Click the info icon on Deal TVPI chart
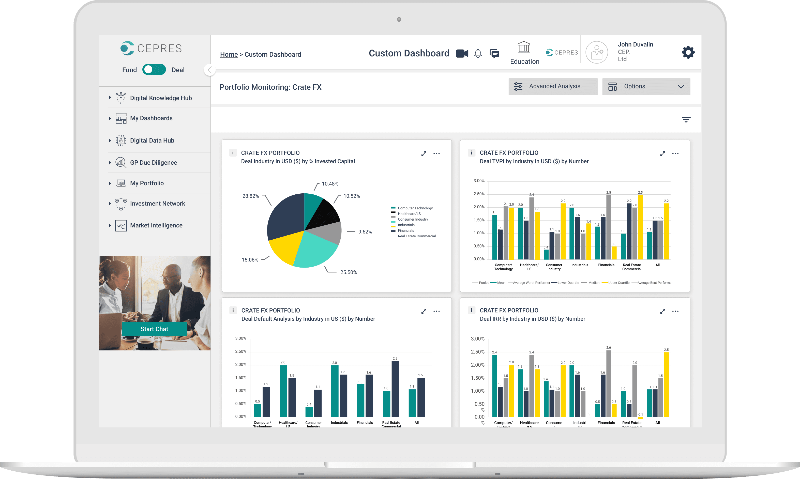The height and width of the screenshot is (479, 800). [471, 153]
